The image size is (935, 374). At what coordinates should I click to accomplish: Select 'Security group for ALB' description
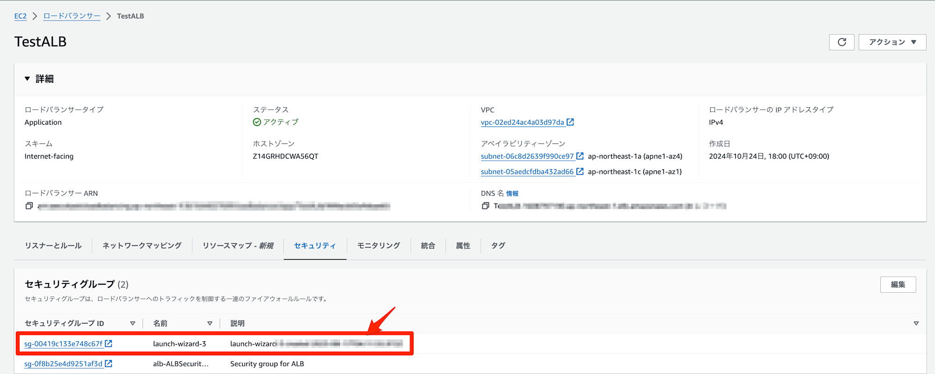click(267, 364)
